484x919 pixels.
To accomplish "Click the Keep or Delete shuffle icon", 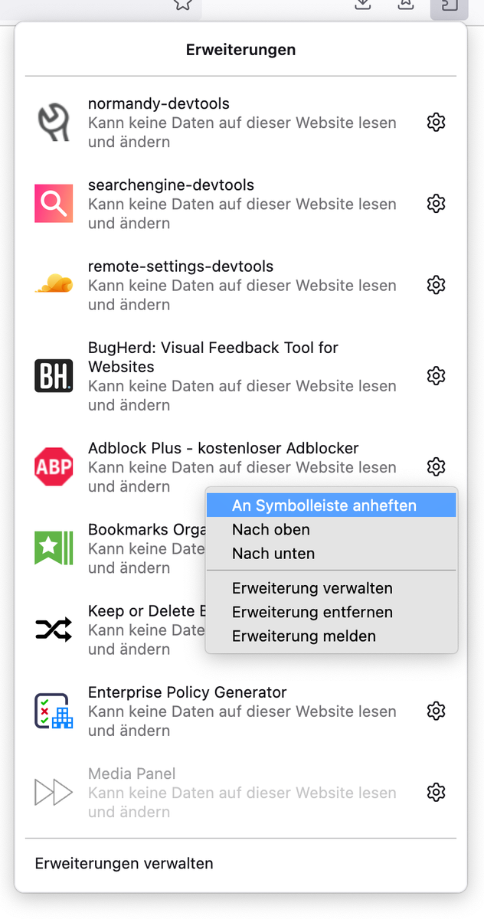I will pyautogui.click(x=54, y=630).
